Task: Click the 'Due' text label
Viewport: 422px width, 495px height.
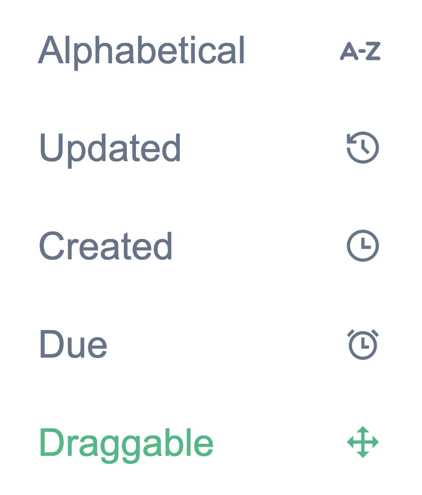Action: [73, 344]
